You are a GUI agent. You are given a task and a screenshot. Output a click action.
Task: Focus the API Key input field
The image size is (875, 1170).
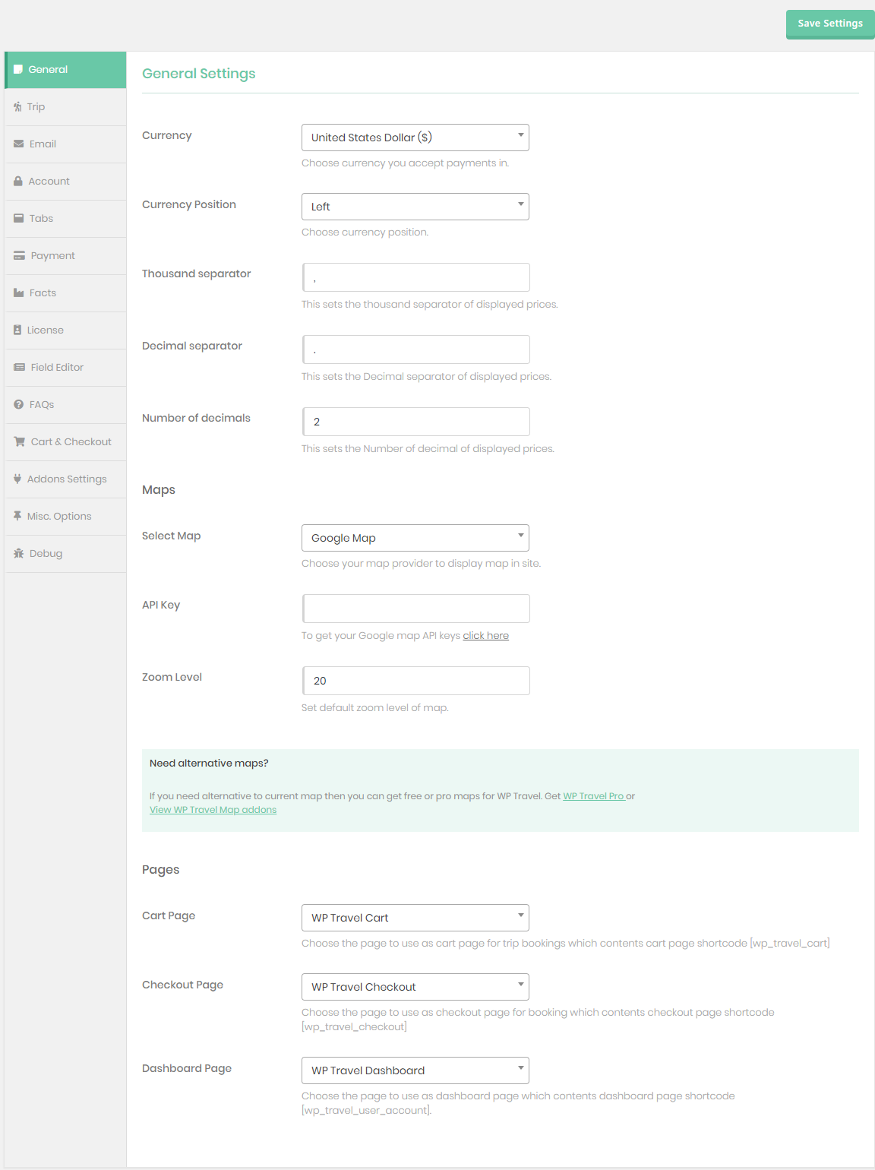(416, 609)
